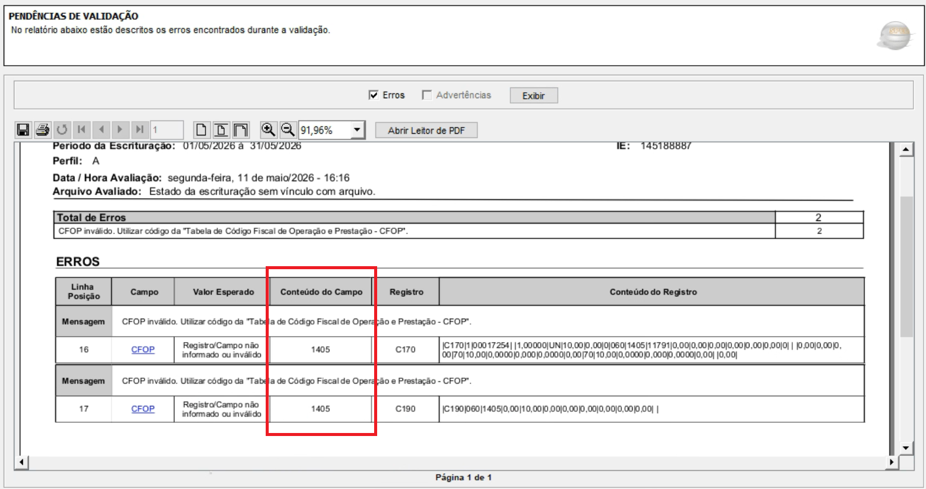This screenshot has height=489, width=926.
Task: Zoom in with the magnifier plus icon
Action: (x=268, y=129)
